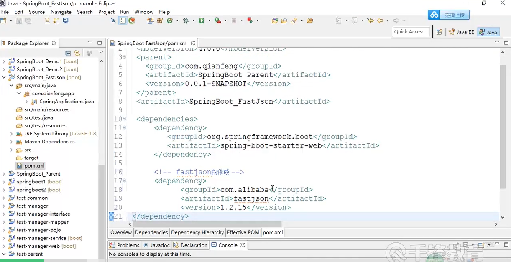
Task: Switch to the Java EE perspective
Action: pos(461,32)
